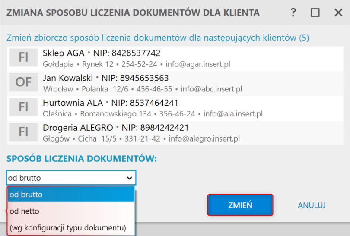Select the Hurtownia ALA client name
Screen dimensions: 350x236
click(x=73, y=103)
